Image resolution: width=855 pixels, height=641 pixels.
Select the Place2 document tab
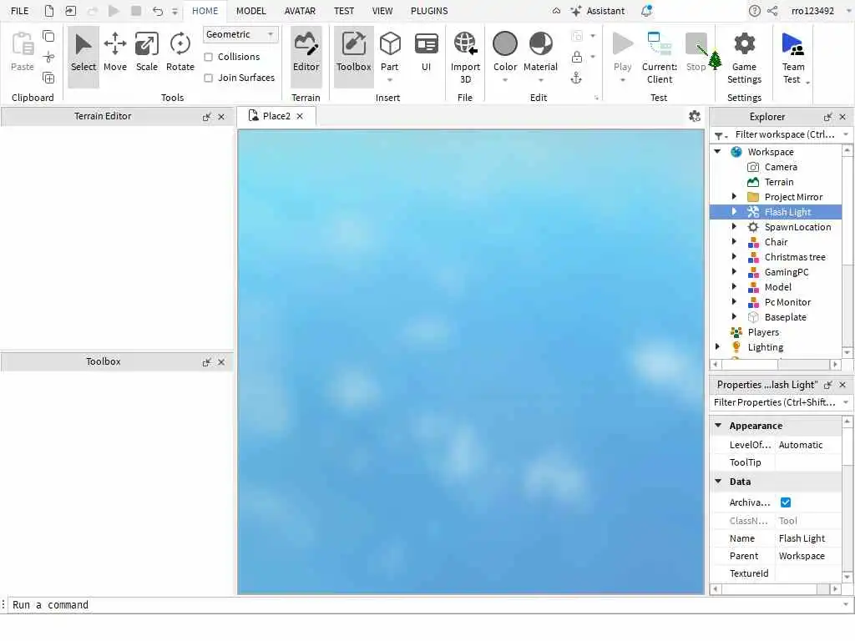point(276,116)
